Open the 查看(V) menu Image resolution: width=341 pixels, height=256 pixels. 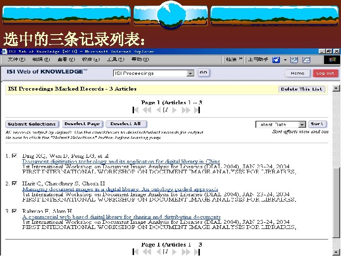[66, 59]
